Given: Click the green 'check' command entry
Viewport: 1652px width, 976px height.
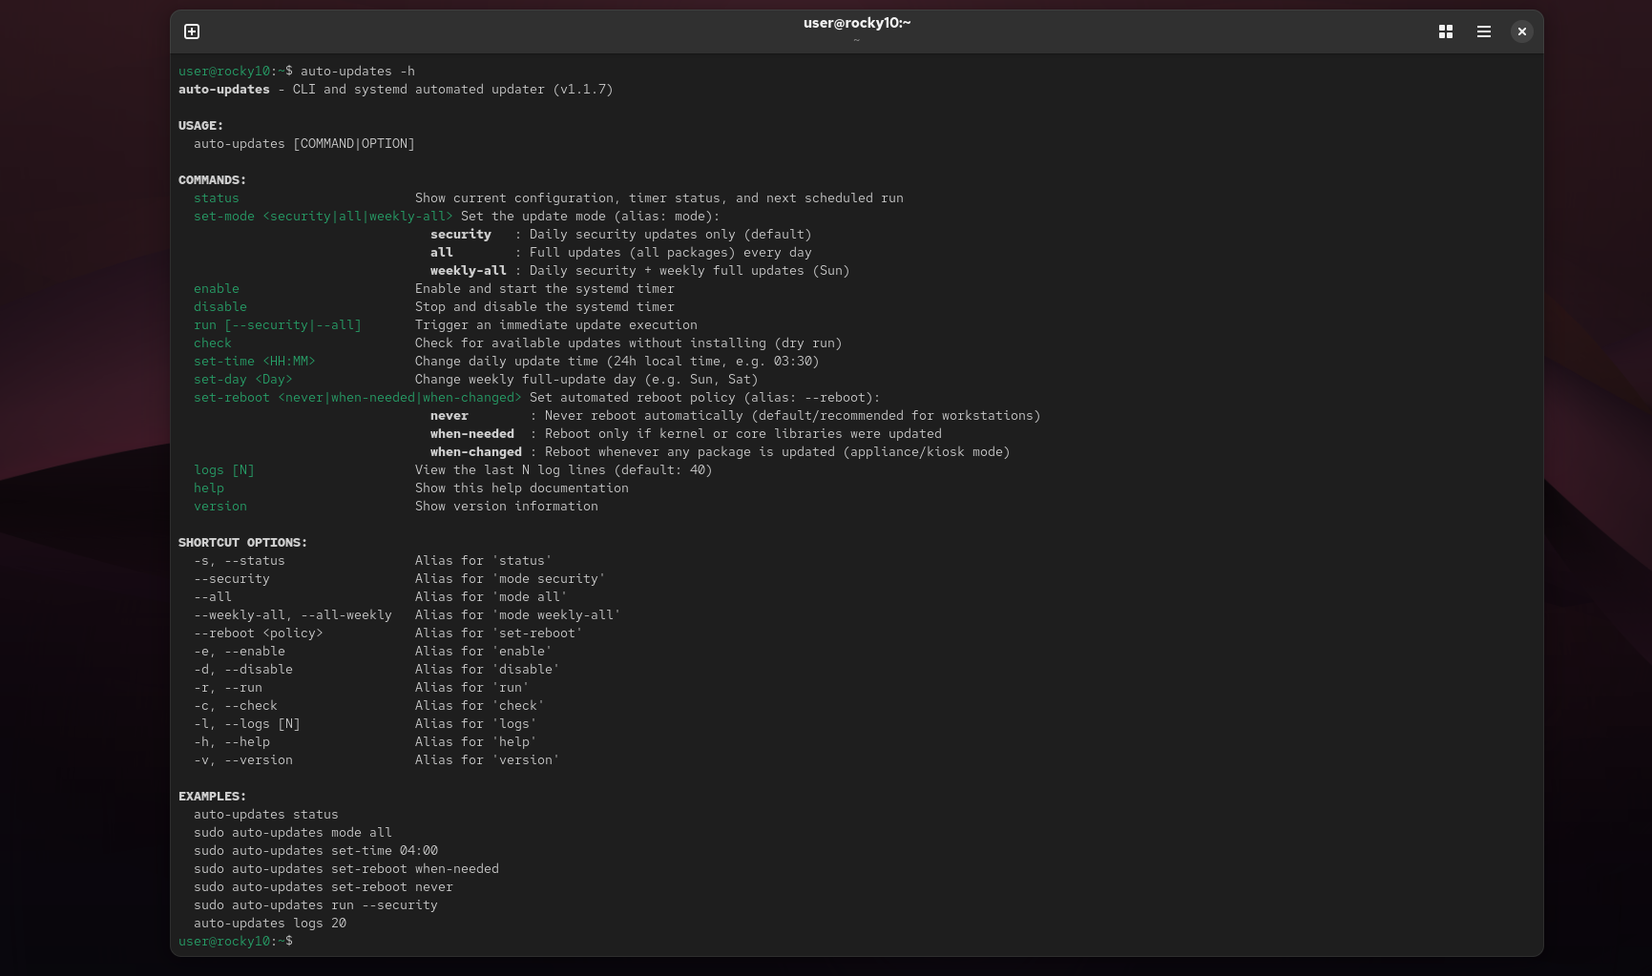Looking at the screenshot, I should coord(213,343).
